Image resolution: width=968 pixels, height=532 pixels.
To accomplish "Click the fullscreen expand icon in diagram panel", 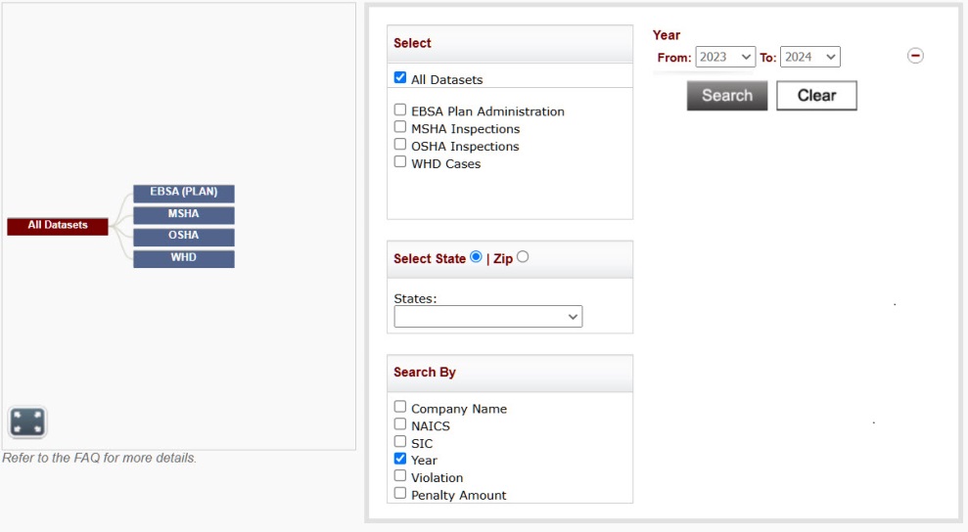I will (27, 422).
